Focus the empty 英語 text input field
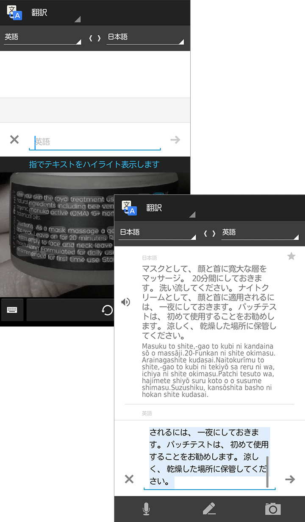This screenshot has width=305, height=522. pyautogui.click(x=95, y=141)
